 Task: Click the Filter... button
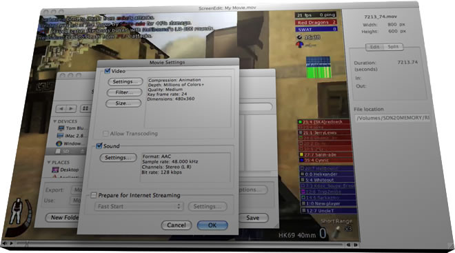tap(124, 92)
